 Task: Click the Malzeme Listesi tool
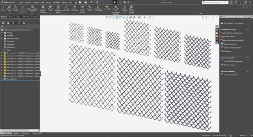coord(90,9)
